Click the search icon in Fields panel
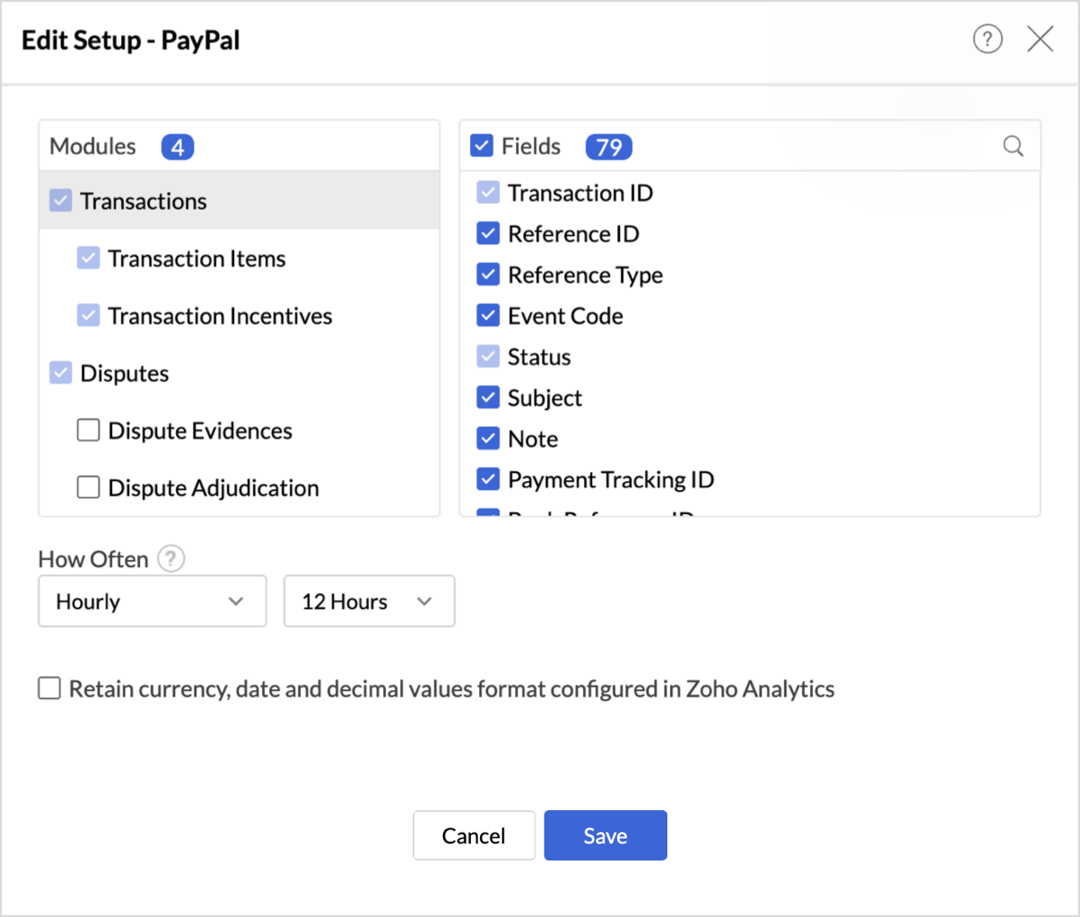Image resolution: width=1080 pixels, height=917 pixels. [1013, 146]
